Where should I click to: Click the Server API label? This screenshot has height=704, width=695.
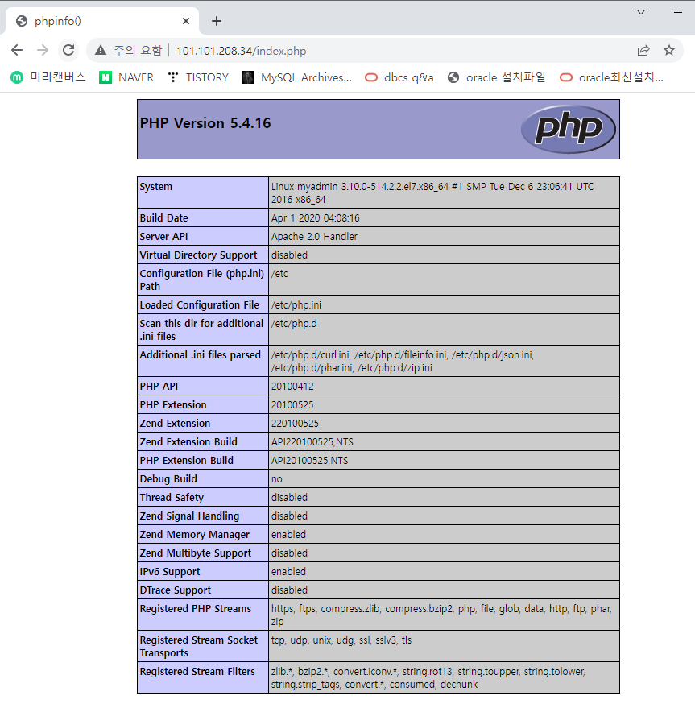(x=163, y=237)
